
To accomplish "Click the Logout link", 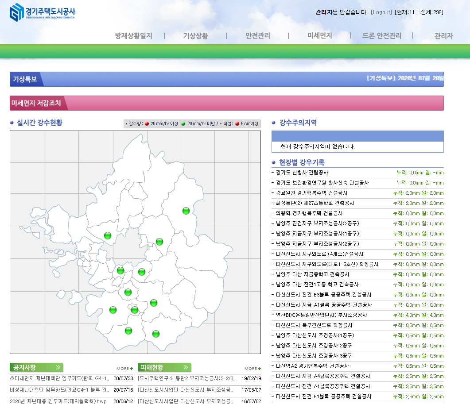I will [x=381, y=12].
